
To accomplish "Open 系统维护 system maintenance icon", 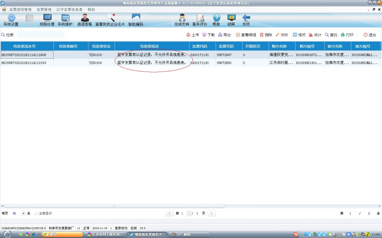I will 65,20.
